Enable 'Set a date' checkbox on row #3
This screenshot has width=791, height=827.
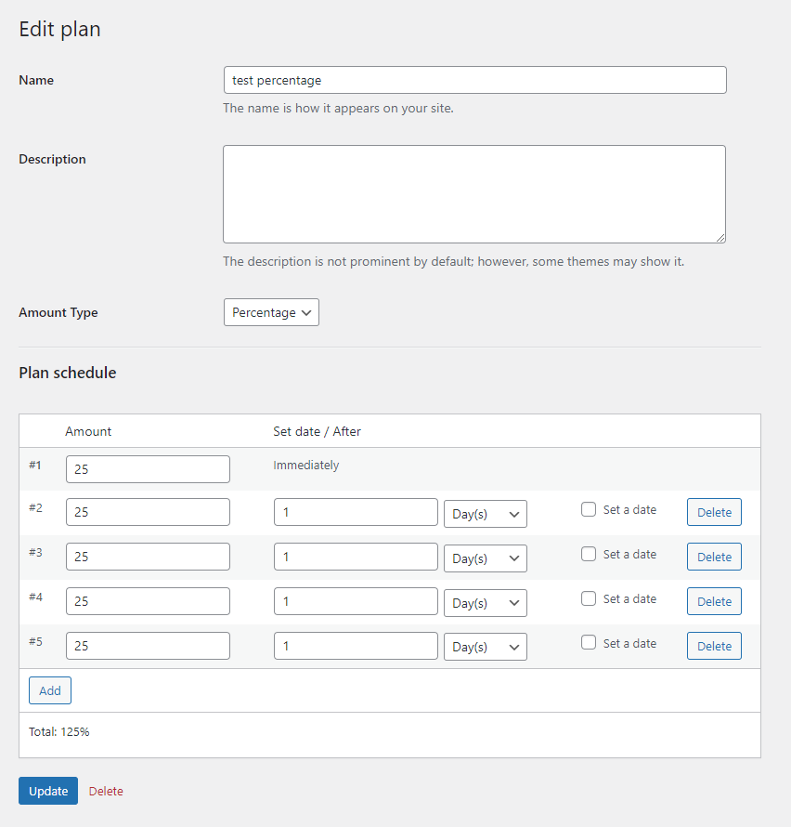pyautogui.click(x=588, y=554)
